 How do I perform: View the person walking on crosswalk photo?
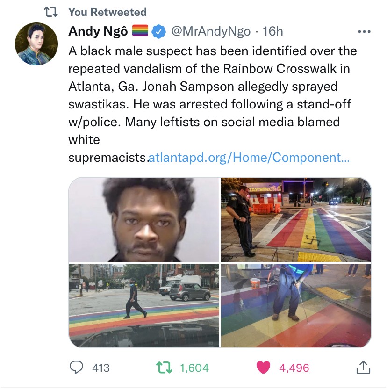(x=144, y=305)
